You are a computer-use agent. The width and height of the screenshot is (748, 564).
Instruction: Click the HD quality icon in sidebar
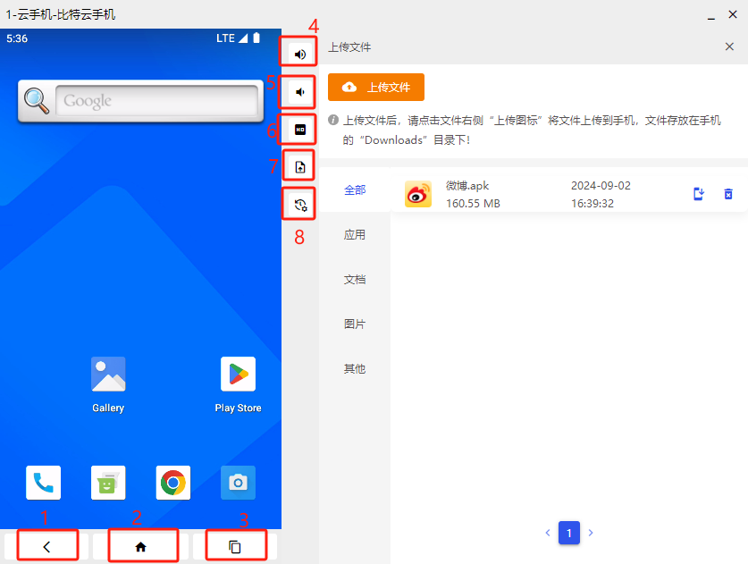coord(300,130)
